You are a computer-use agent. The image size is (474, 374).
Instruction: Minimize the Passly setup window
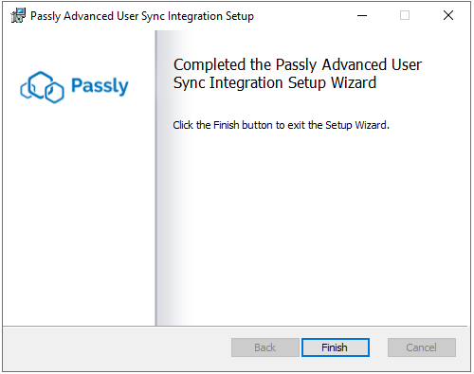[362, 15]
